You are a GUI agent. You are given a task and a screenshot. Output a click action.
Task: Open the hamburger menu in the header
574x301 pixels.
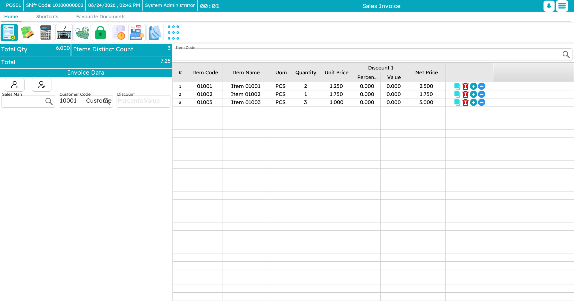coord(562,6)
